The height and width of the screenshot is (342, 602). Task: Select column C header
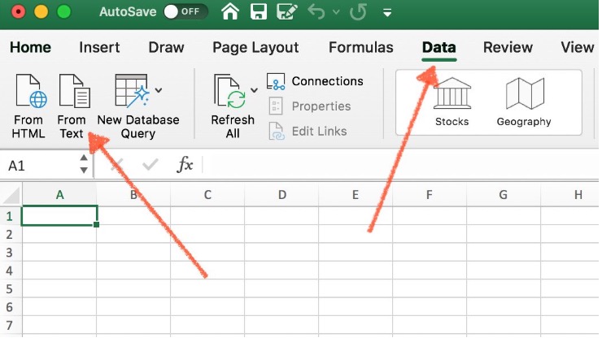207,194
